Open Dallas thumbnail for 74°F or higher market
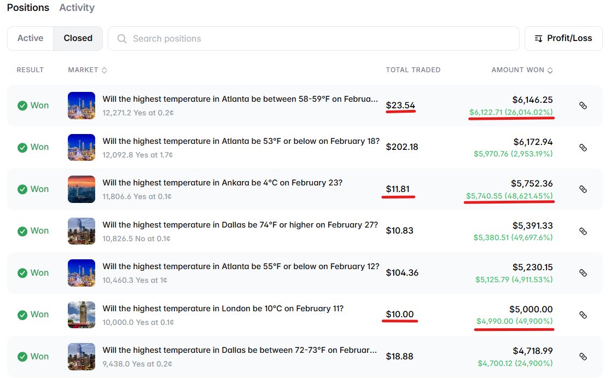 82,231
